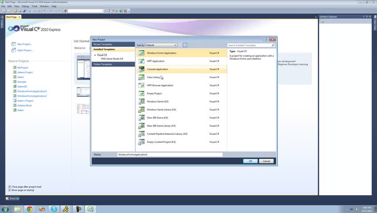This screenshot has height=213, width=377.
Task: Open Skype from taskbar
Action: (54, 209)
